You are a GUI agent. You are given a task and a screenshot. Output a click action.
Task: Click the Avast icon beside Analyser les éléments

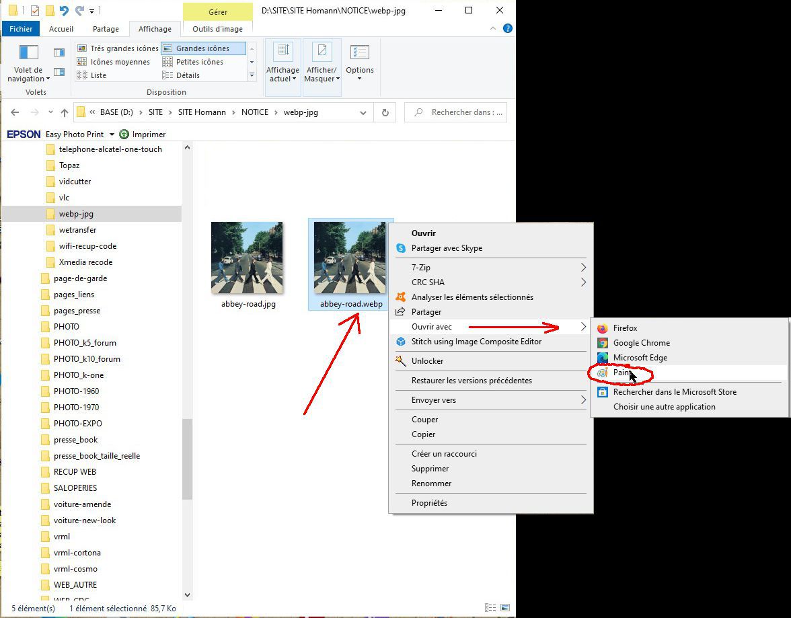coord(401,297)
